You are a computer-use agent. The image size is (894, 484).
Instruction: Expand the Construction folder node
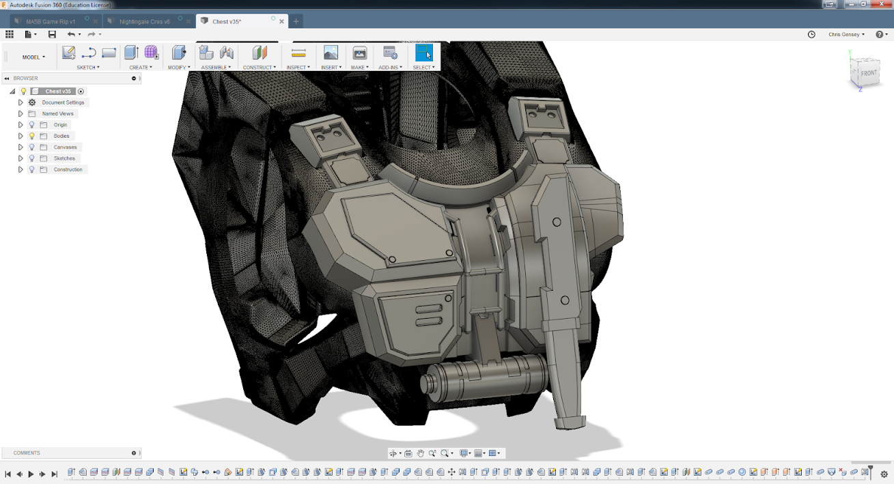pyautogui.click(x=20, y=169)
